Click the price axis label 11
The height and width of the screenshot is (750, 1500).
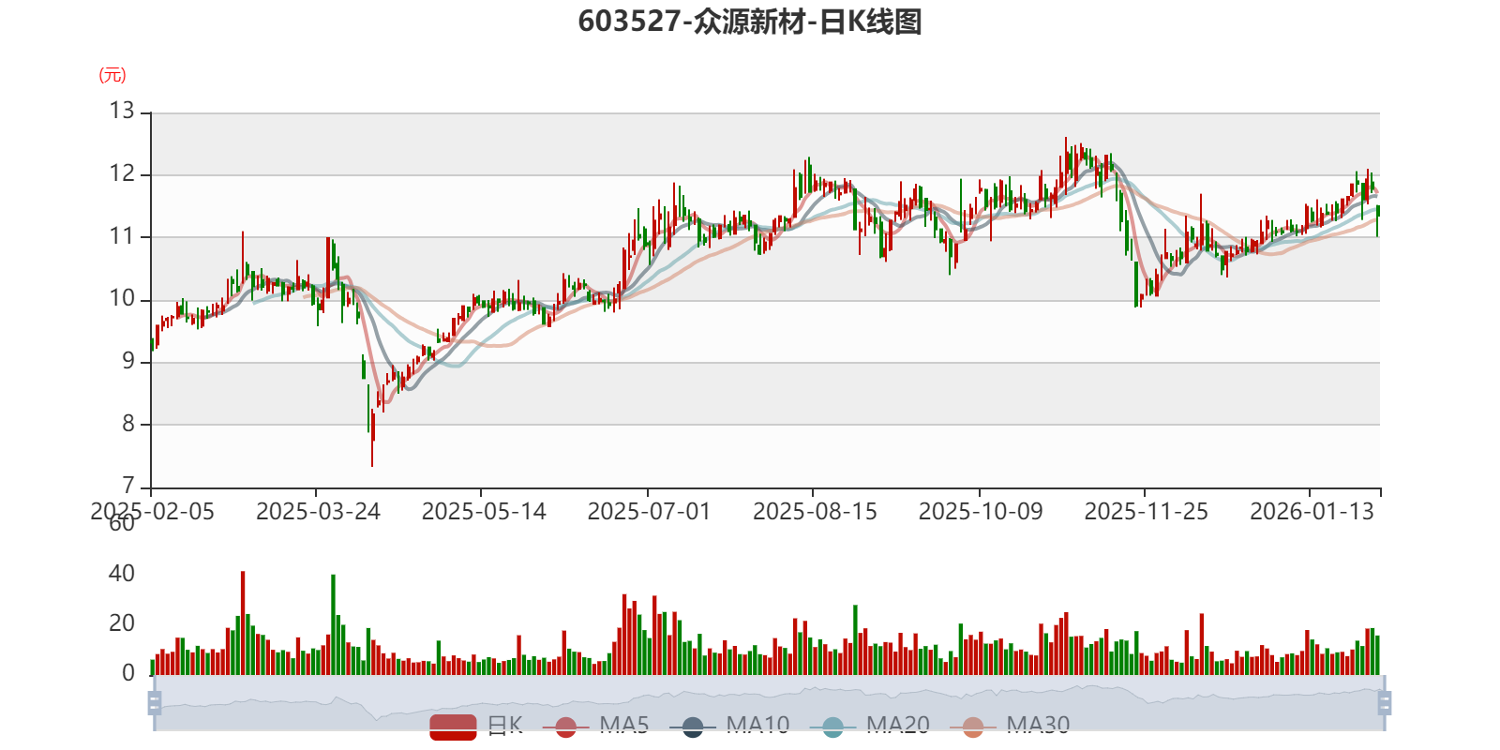click(122, 235)
